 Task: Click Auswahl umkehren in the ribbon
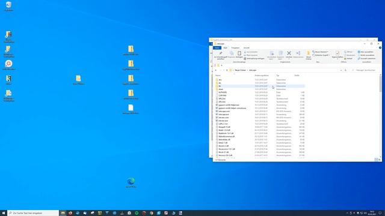[x=366, y=59]
